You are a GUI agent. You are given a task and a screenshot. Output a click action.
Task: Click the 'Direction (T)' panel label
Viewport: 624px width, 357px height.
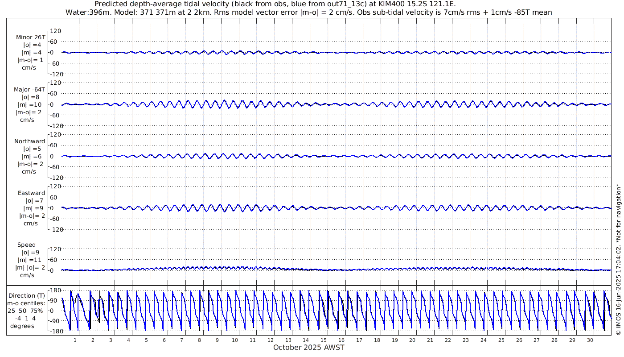click(27, 296)
